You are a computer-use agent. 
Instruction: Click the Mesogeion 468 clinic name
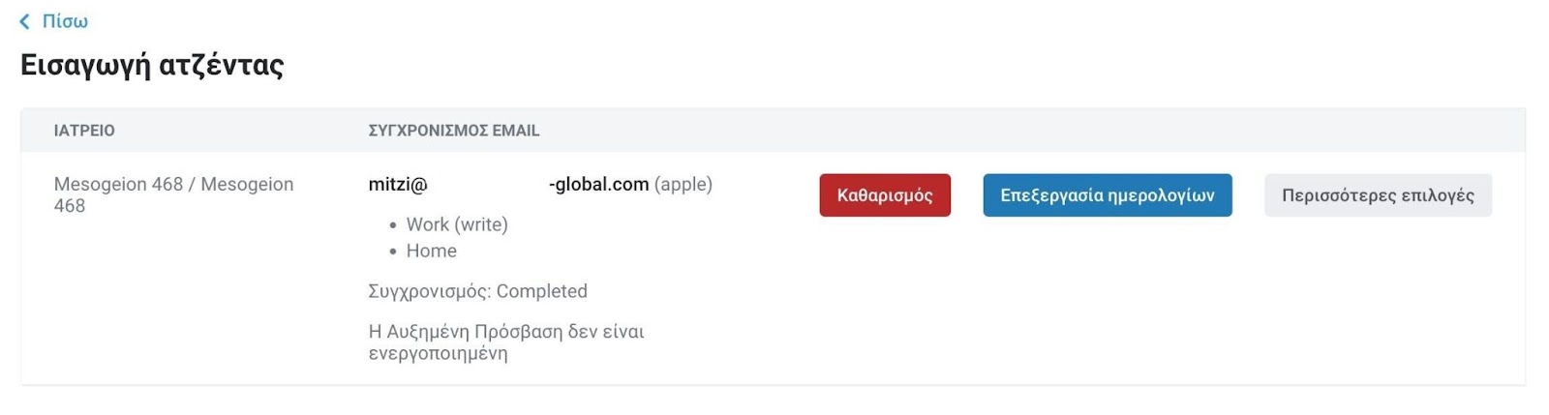[173, 194]
